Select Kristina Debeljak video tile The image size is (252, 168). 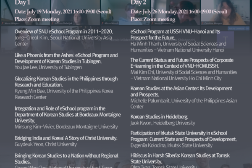point(75,12)
